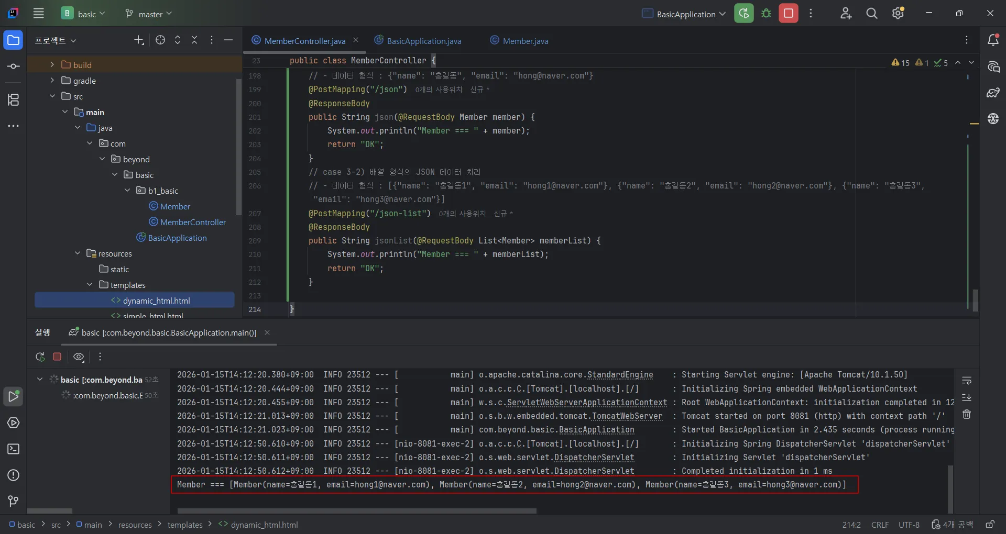
Task: Stop the process in Run panel
Action: click(x=57, y=357)
